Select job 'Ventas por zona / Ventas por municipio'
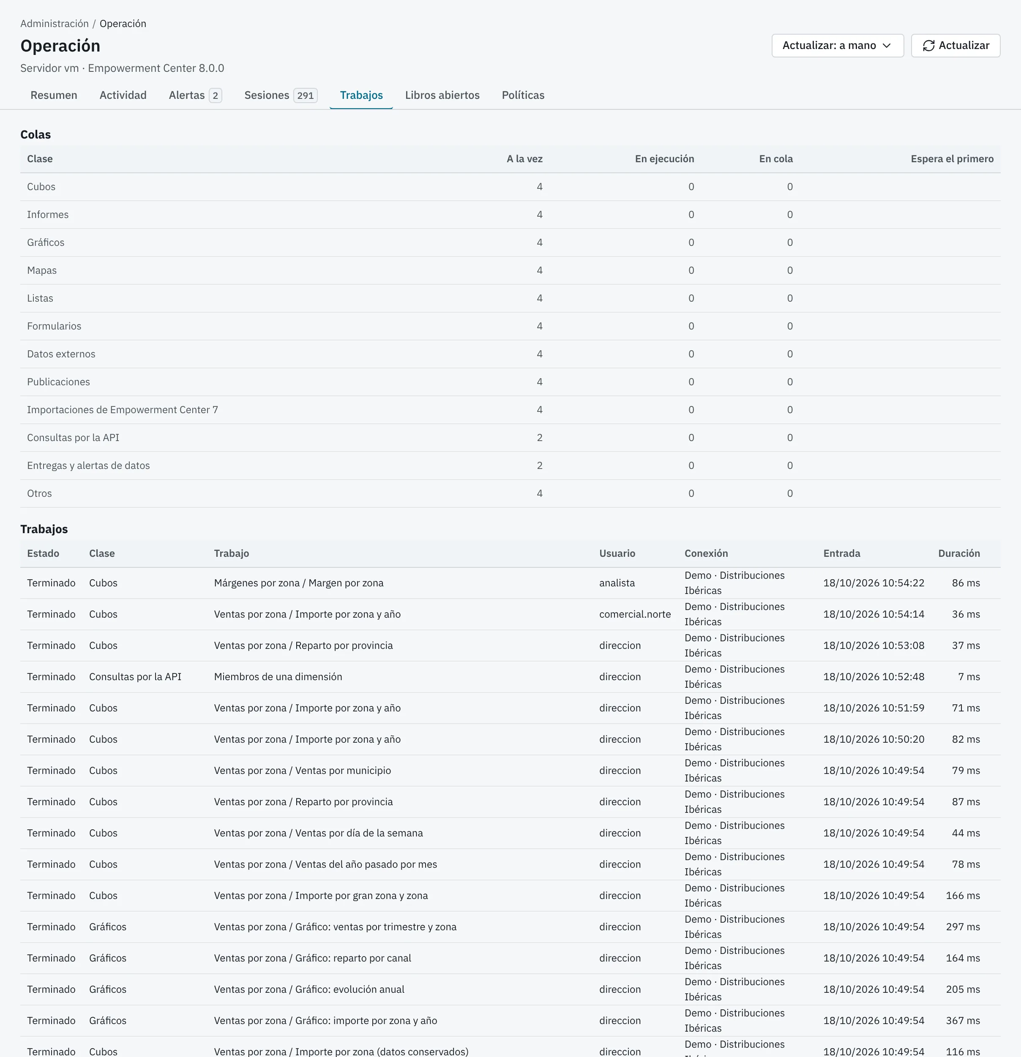 [x=510, y=771]
